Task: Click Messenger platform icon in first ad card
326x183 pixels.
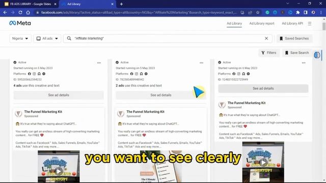Action: 44,74
